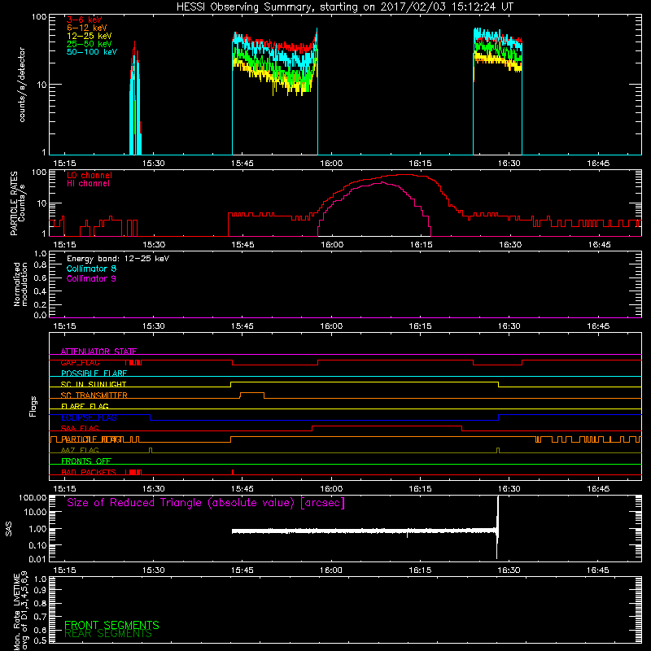Click the "HI channel" particle legend label
The image size is (651, 651).
point(88,184)
